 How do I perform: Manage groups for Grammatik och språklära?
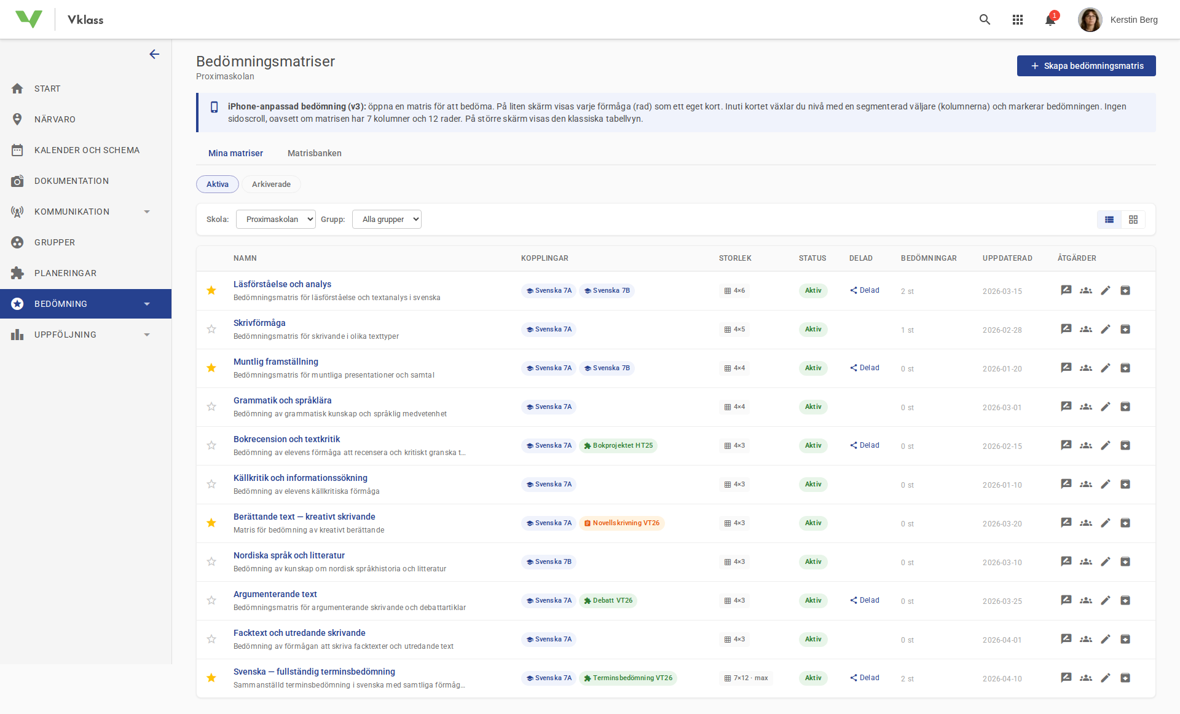pyautogui.click(x=1086, y=407)
